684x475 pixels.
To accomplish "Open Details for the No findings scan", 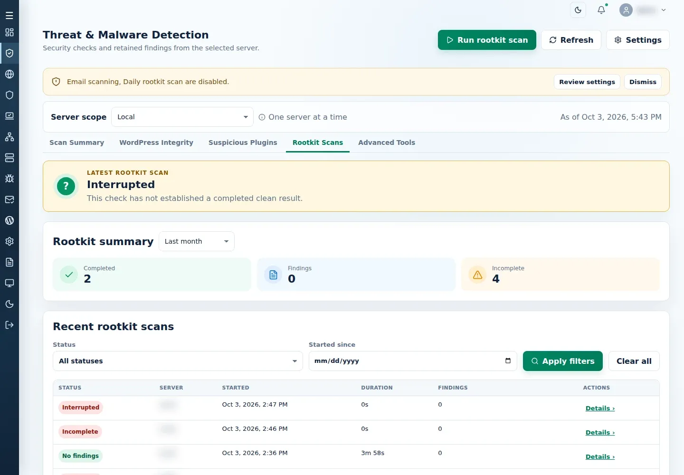I will (x=600, y=457).
